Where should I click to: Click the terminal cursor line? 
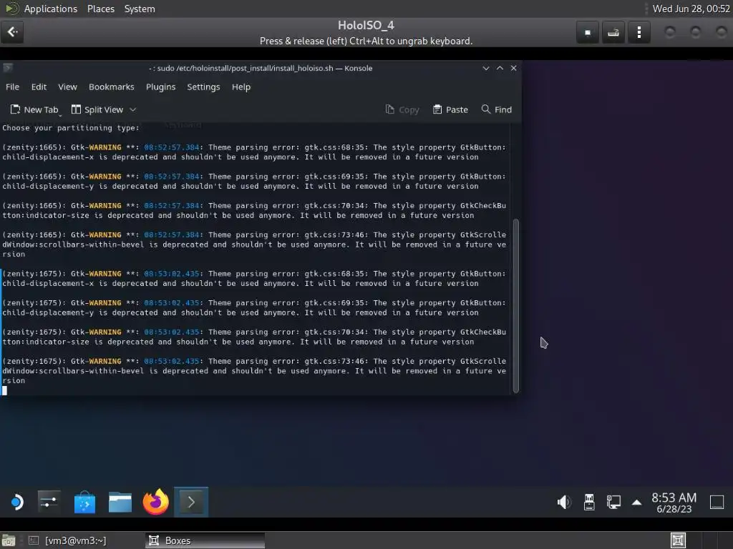tap(4, 391)
